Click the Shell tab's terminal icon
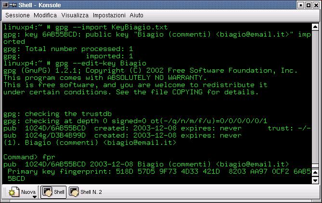This screenshot has width=322, height=203. pyautogui.click(x=47, y=192)
